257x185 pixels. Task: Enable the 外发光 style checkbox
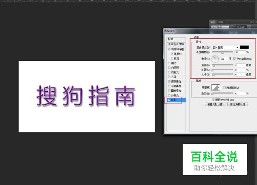169,95
